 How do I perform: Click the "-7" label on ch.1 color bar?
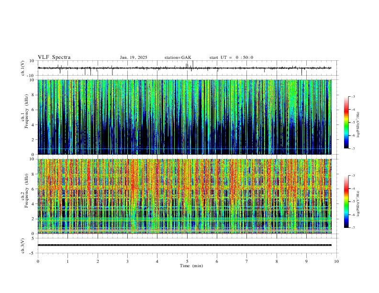pos(353,149)
